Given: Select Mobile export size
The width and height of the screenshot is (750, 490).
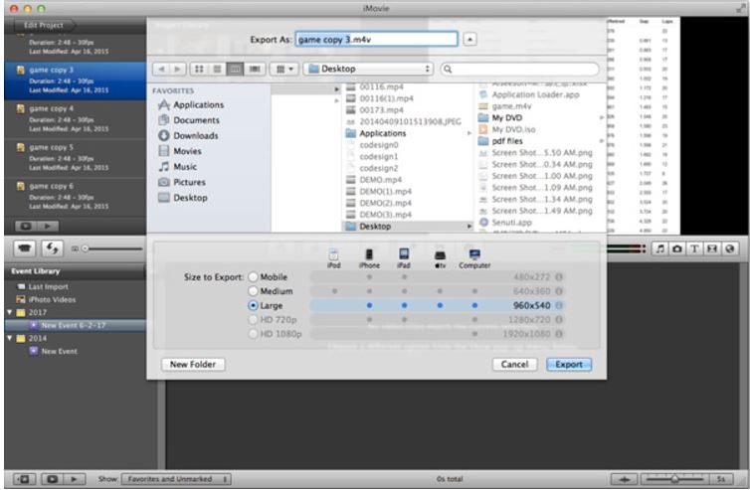Looking at the screenshot, I should pyautogui.click(x=253, y=276).
